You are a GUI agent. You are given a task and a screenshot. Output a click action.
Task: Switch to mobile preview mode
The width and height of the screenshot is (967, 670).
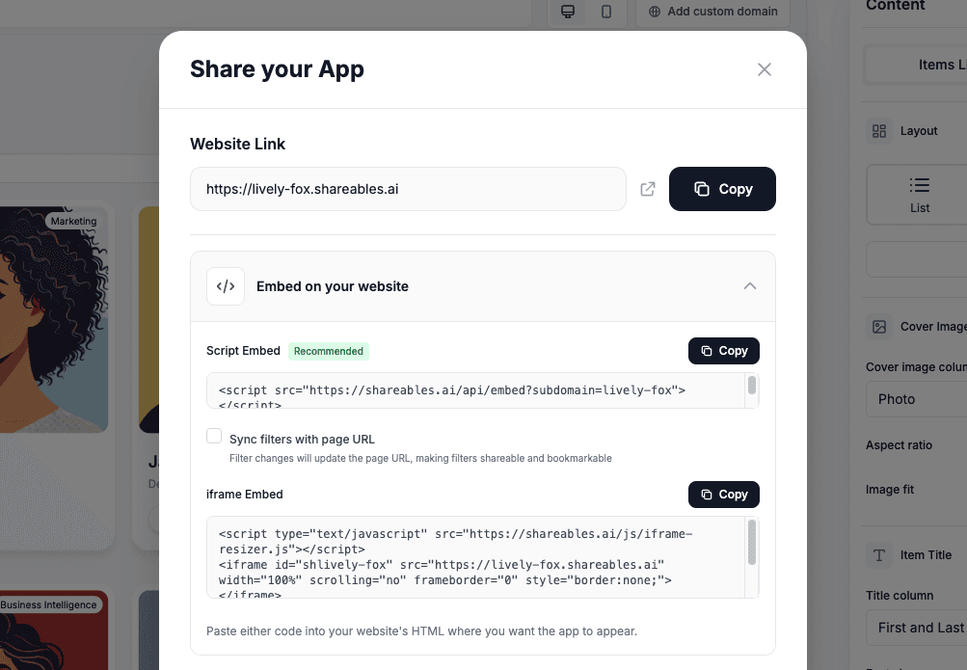coord(607,12)
